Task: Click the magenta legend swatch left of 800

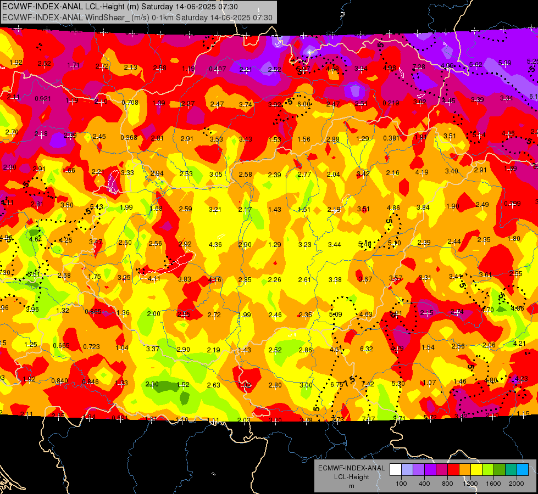Action: (442, 470)
